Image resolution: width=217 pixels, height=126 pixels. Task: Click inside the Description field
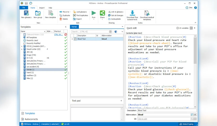(x=167, y=110)
